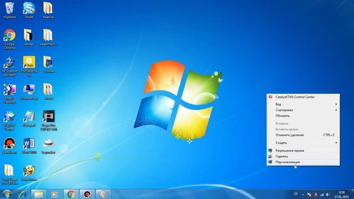Switch to Bandicam on the taskbar

pos(87,194)
